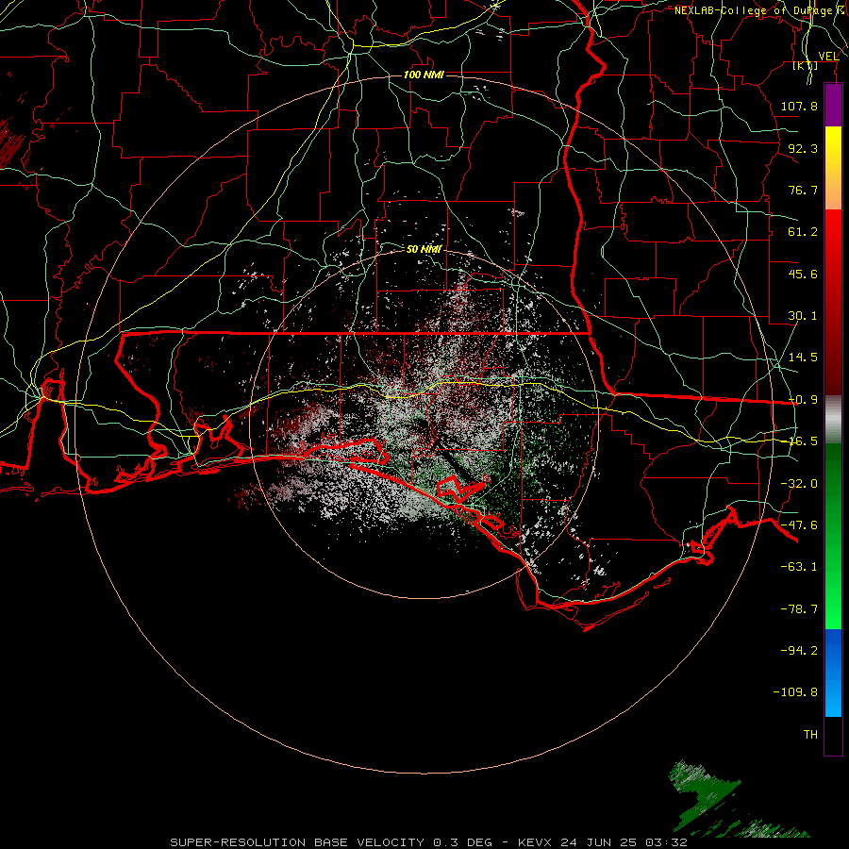Click the 100 NMI range ring label
The height and width of the screenshot is (849, 849).
[x=424, y=75]
